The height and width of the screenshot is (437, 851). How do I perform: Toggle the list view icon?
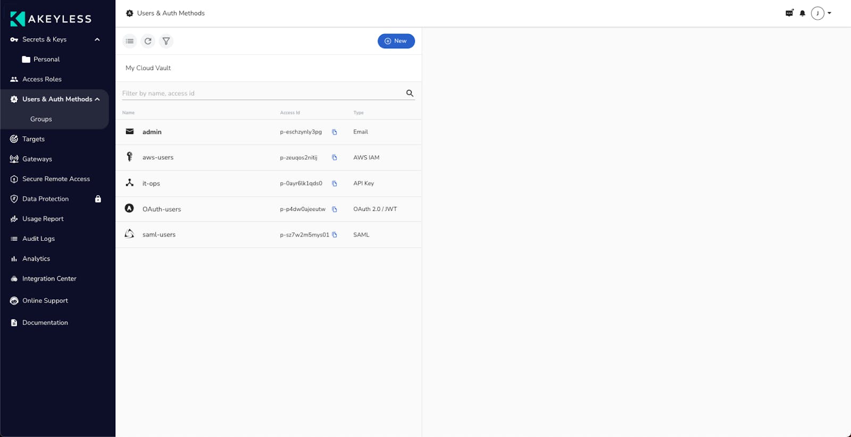pyautogui.click(x=130, y=41)
